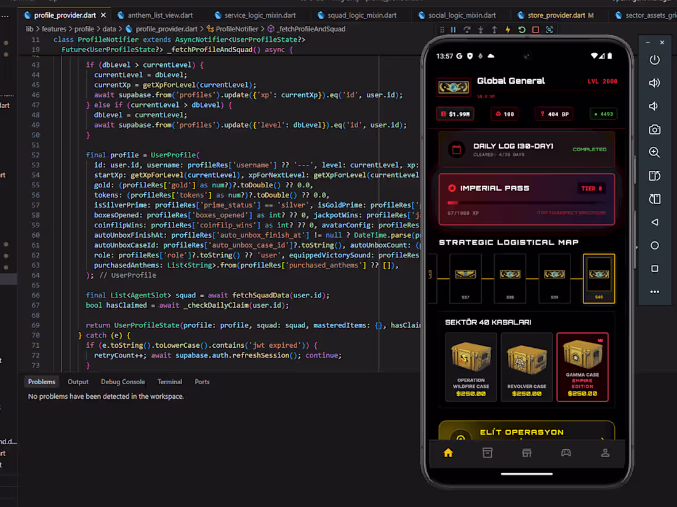The width and height of the screenshot is (677, 507).
Task: Tap the gamepad icon in bottom navigation
Action: pos(566,453)
